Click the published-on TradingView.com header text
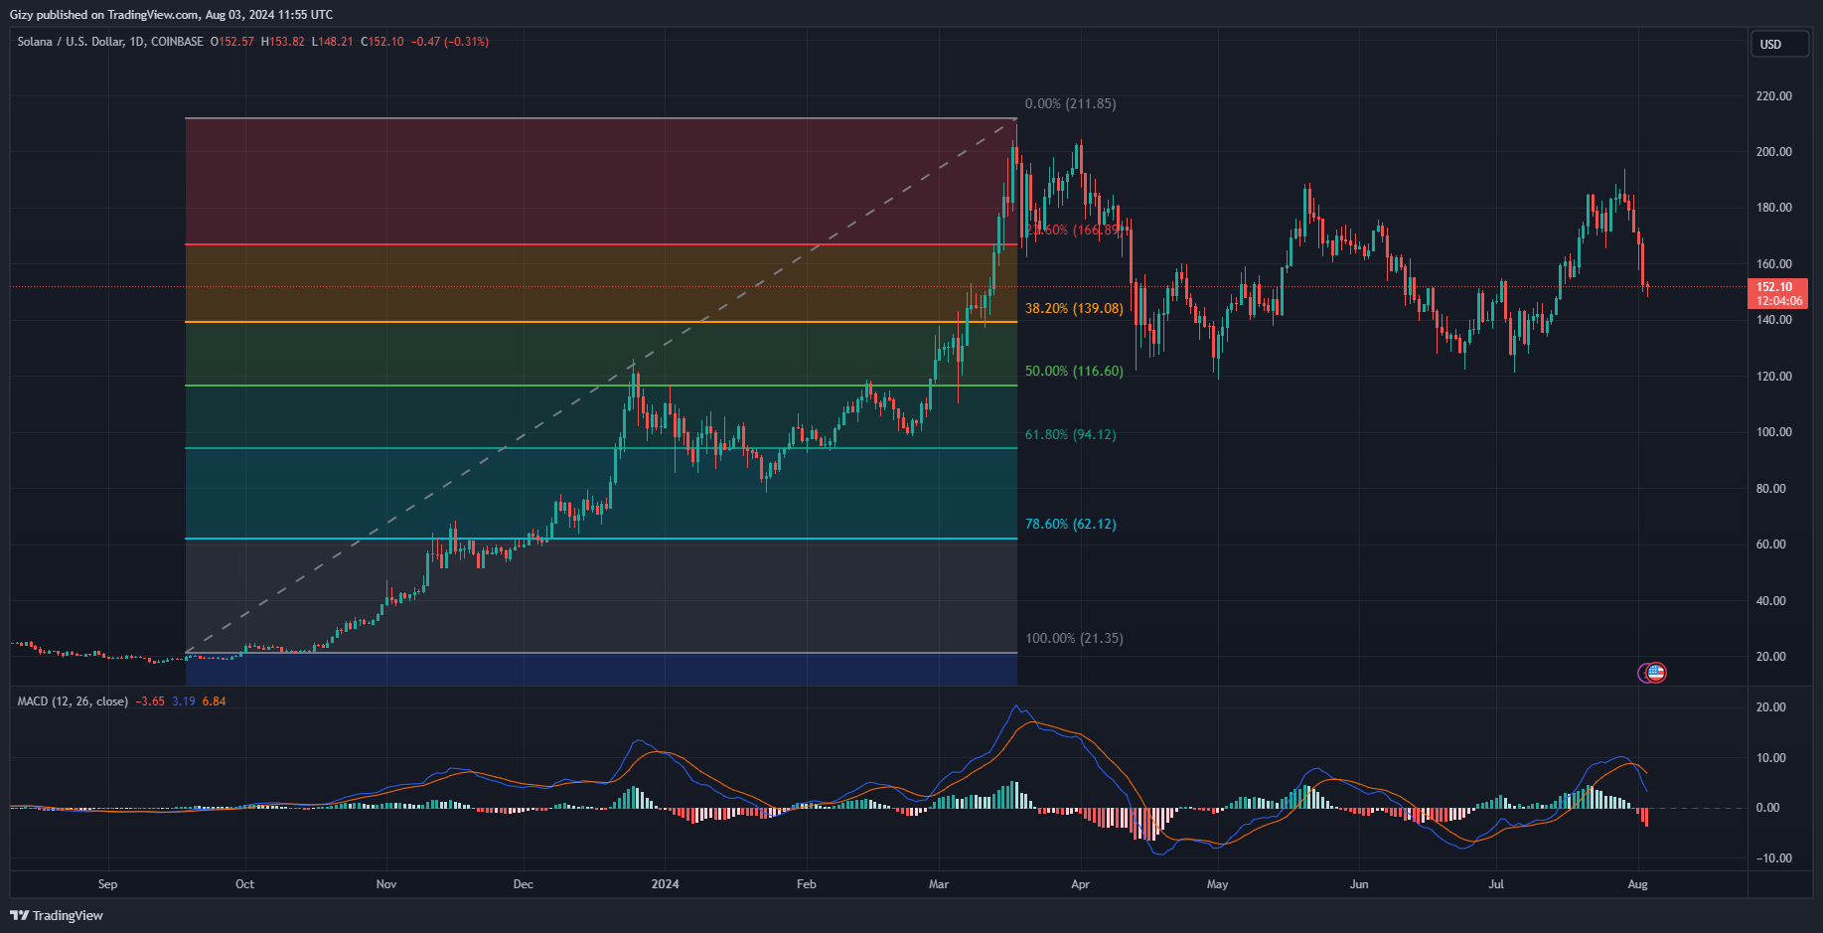Screen dimensions: 1823x933 click(x=171, y=15)
